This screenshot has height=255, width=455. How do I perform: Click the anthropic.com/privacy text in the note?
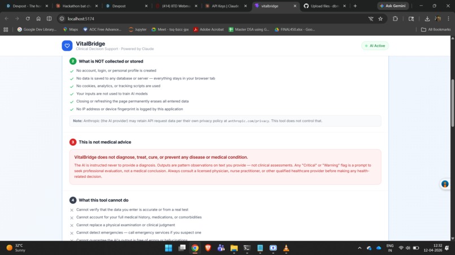pos(248,121)
